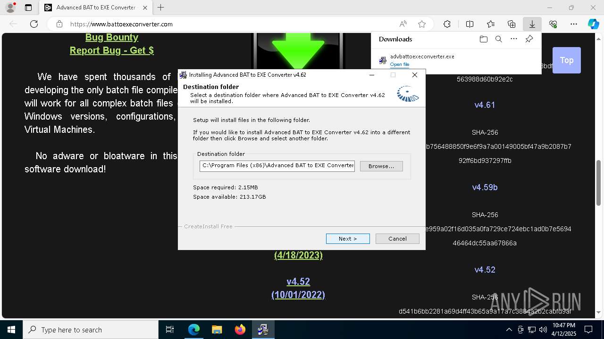Click the page vertical scrollbar thumb

pyautogui.click(x=598, y=183)
